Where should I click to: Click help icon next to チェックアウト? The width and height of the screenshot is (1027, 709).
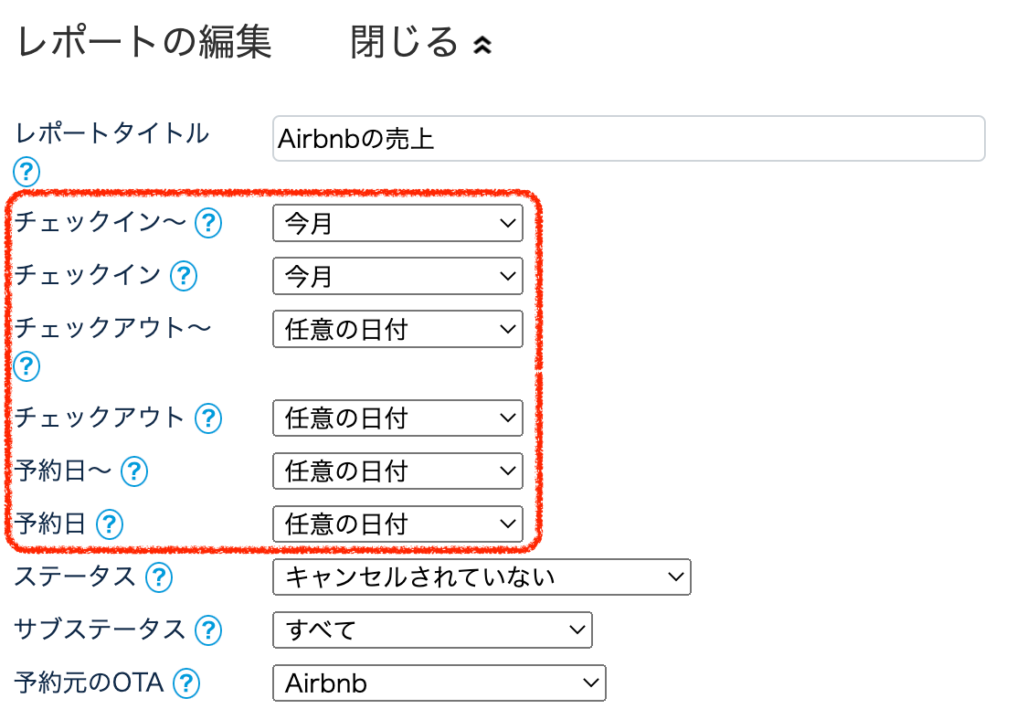[209, 418]
